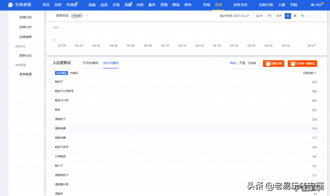This screenshot has width=330, height=196.
Task: Click the 词根分析 orange icon button
Action: click(273, 64)
